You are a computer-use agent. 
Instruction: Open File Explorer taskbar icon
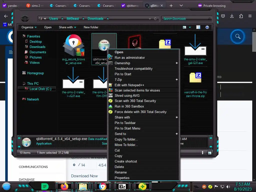point(83,186)
